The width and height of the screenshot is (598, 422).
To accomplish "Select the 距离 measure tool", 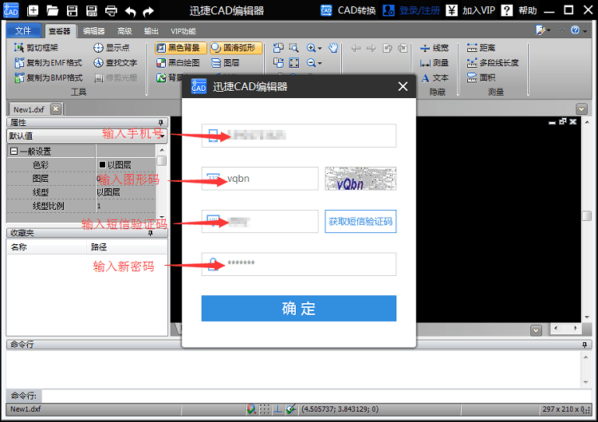I will coord(482,48).
